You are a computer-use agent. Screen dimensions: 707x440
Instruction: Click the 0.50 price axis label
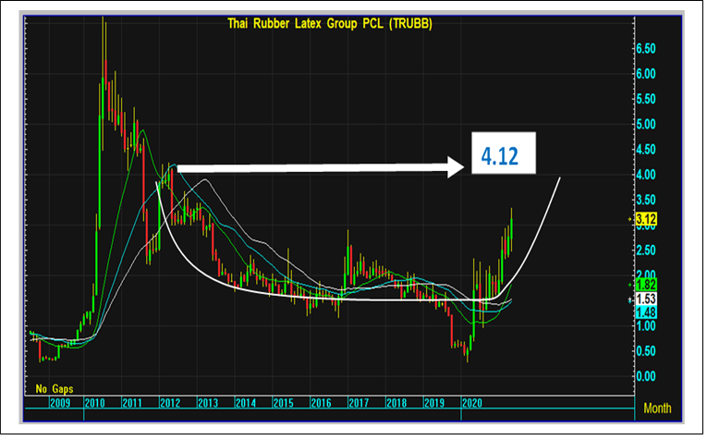[646, 351]
